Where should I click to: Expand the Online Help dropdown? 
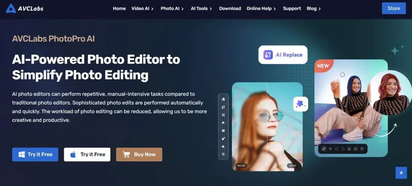261,8
